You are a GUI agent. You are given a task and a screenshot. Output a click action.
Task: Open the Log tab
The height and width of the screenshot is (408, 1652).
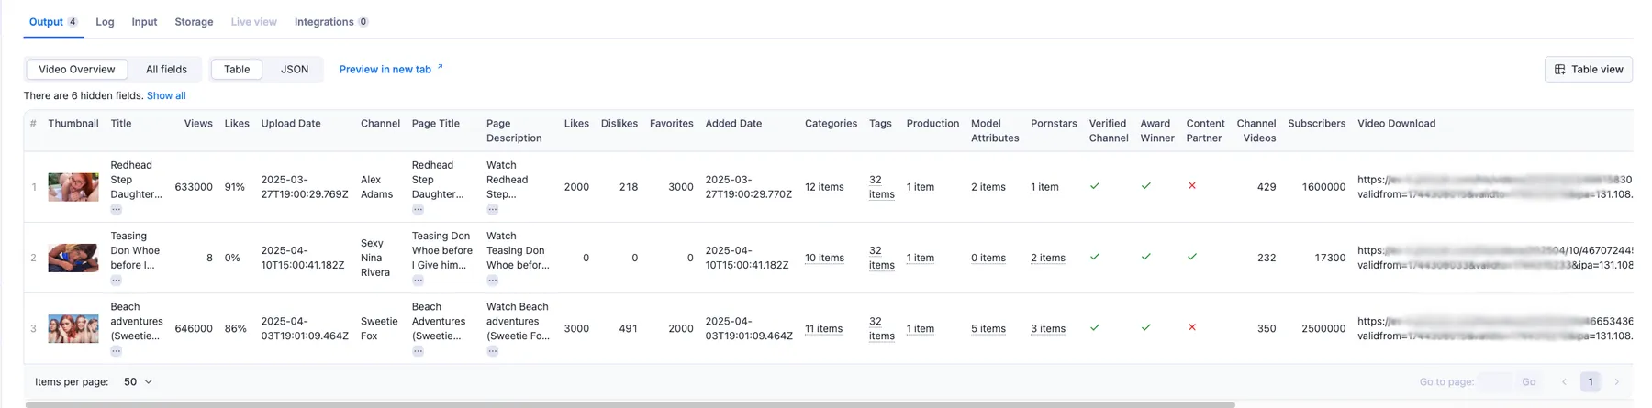click(x=105, y=22)
